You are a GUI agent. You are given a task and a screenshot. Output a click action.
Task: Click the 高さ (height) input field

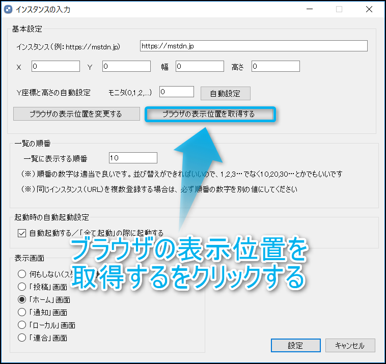[275, 66]
